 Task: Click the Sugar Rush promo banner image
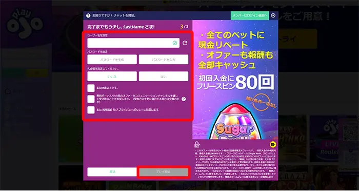[235, 80]
